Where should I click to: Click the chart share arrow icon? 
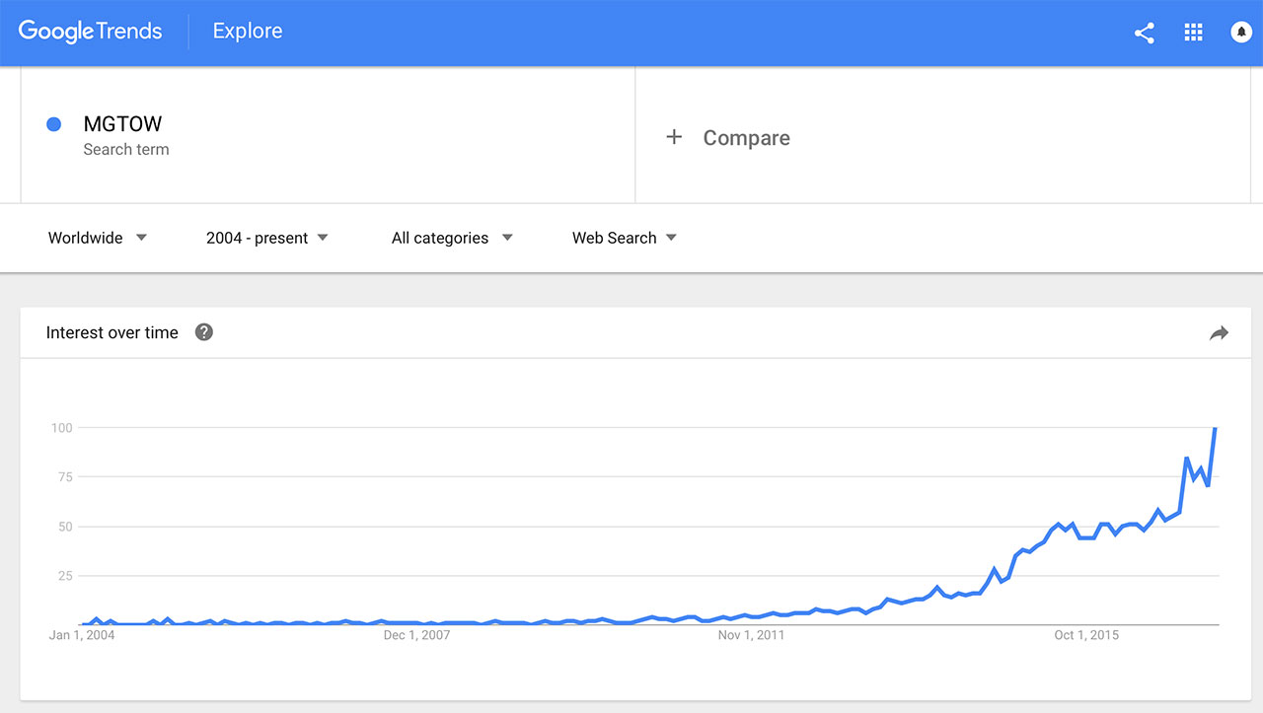coord(1219,333)
